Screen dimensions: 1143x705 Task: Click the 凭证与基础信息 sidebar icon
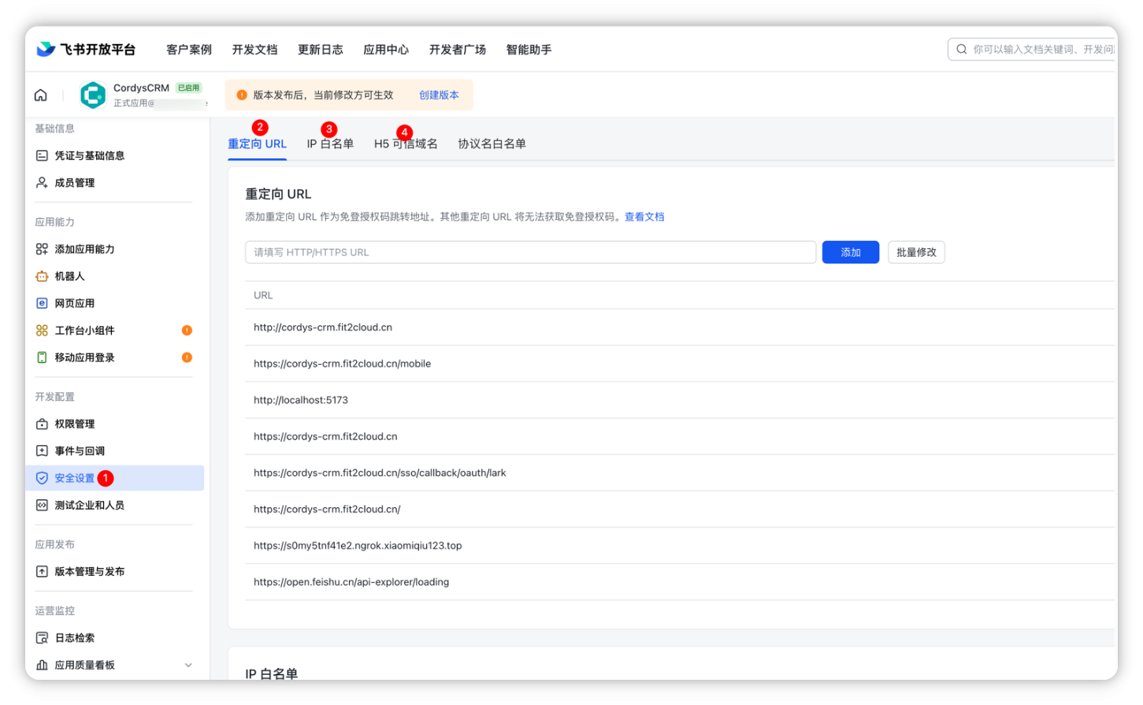[x=42, y=156]
